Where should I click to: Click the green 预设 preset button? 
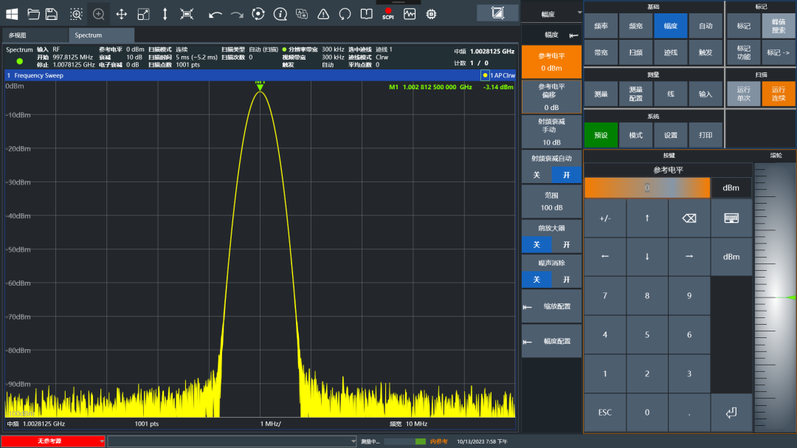click(x=601, y=135)
